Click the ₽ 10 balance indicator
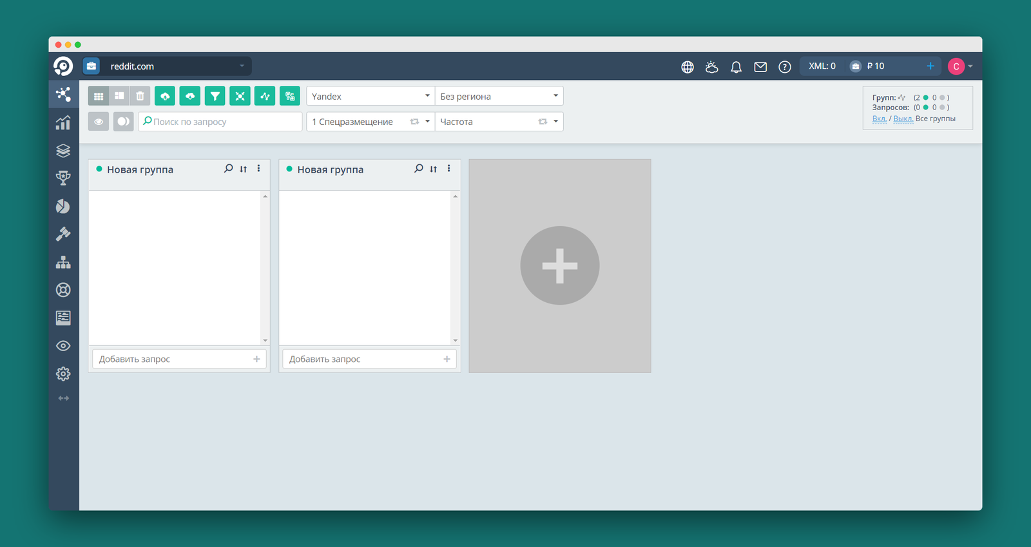Image resolution: width=1031 pixels, height=547 pixels. tap(867, 66)
